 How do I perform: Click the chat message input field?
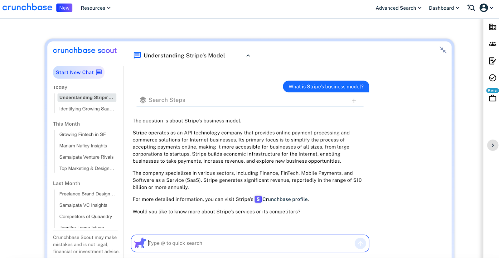coord(249,243)
